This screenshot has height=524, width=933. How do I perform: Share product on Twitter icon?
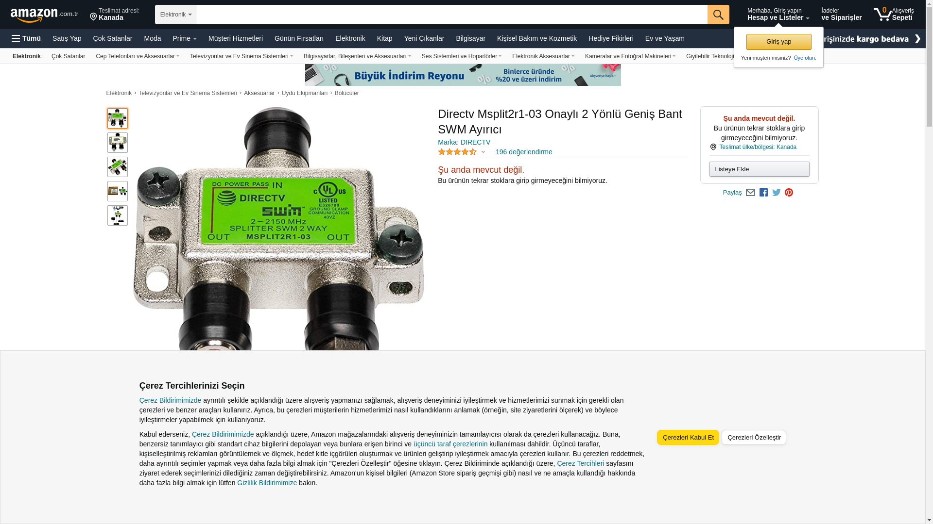point(777,193)
